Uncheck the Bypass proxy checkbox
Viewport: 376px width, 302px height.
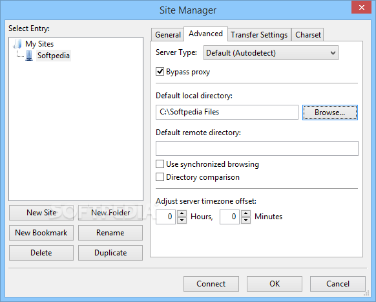[x=160, y=72]
